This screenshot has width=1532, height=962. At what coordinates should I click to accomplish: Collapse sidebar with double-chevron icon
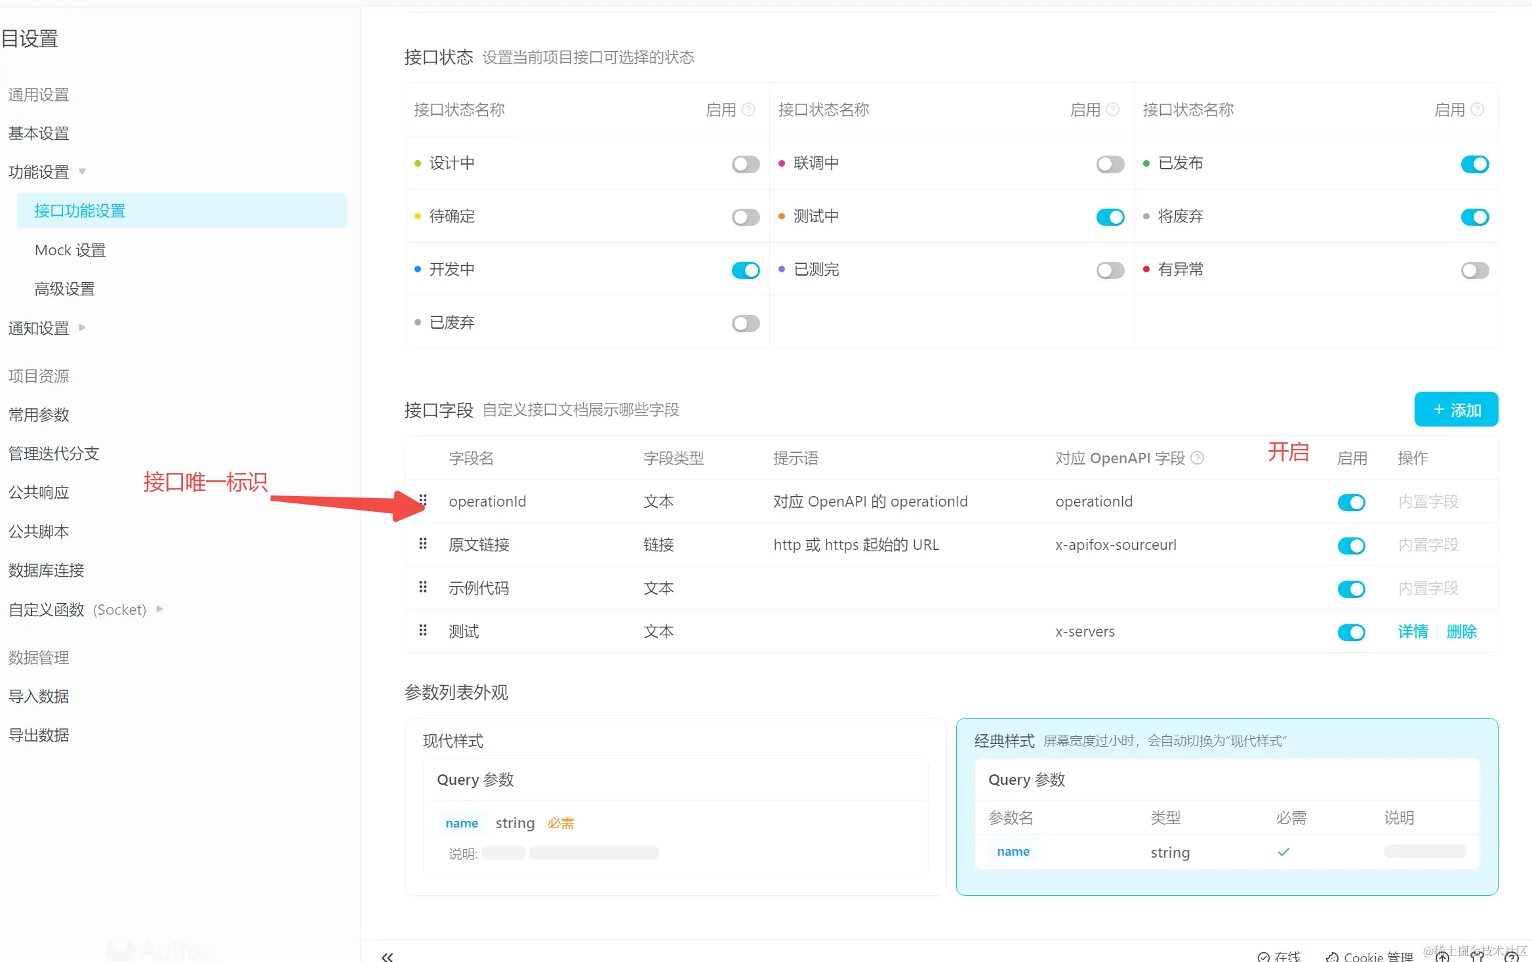(388, 957)
